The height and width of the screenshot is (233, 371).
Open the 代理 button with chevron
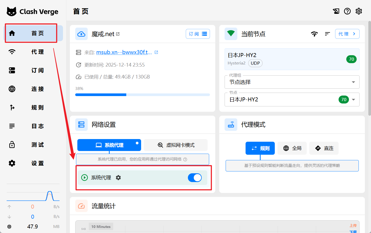347,34
